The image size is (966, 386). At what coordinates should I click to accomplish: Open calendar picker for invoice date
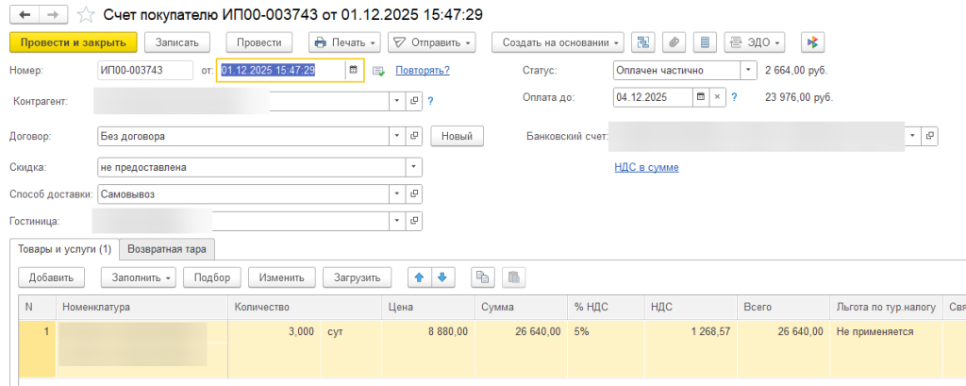point(353,70)
